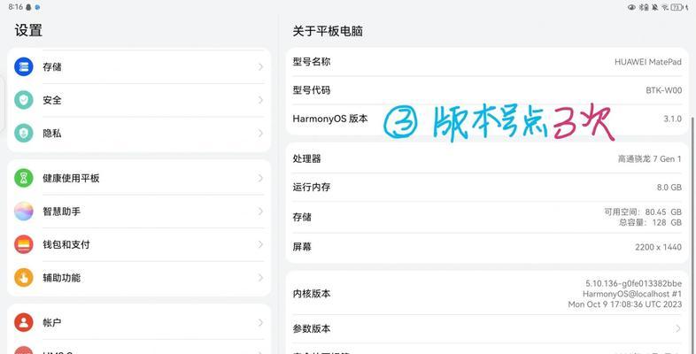The image size is (696, 354).
Task: Tap the eye comfort icon in status bar
Action: click(631, 7)
